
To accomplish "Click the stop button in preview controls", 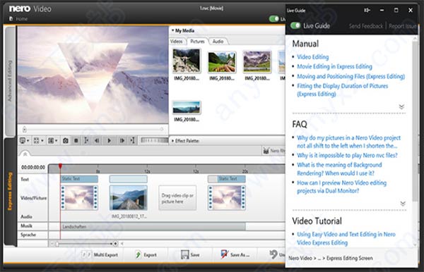I will coord(76,140).
